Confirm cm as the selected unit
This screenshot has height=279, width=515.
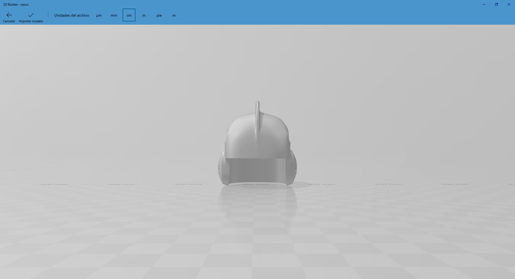coord(129,15)
